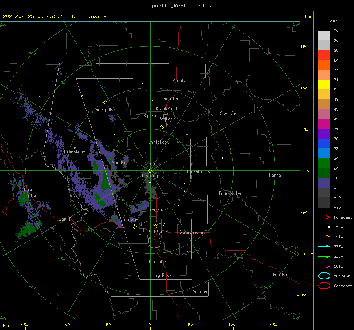The width and height of the screenshot is (354, 330).
Task: Click the Stettler label
Action: coord(229,113)
